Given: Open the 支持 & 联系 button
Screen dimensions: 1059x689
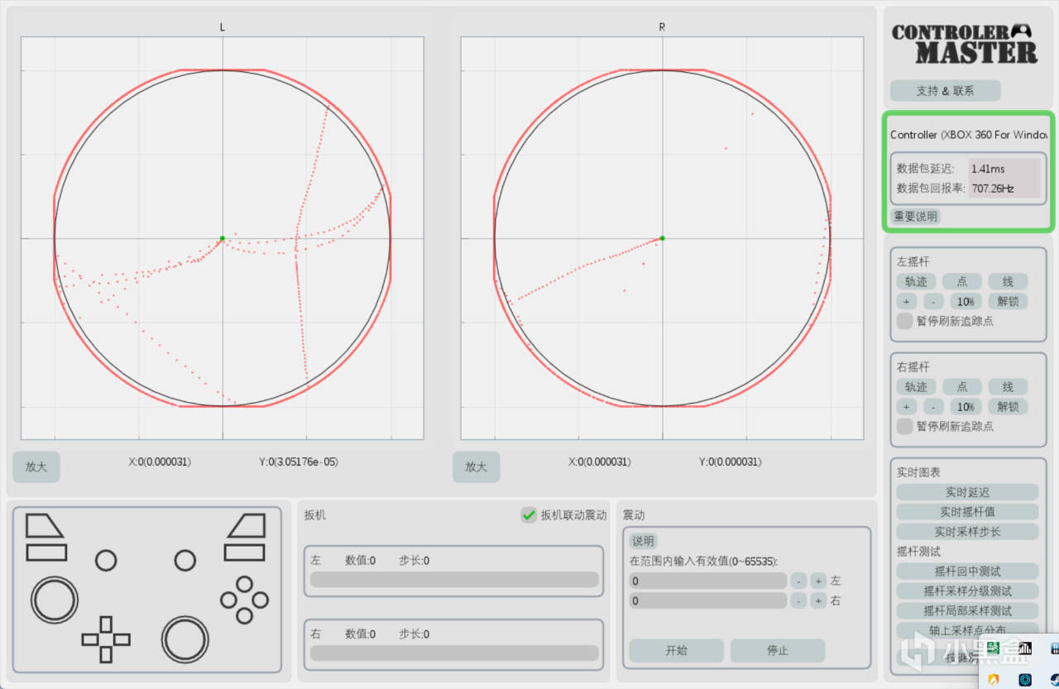Looking at the screenshot, I should pos(945,91).
